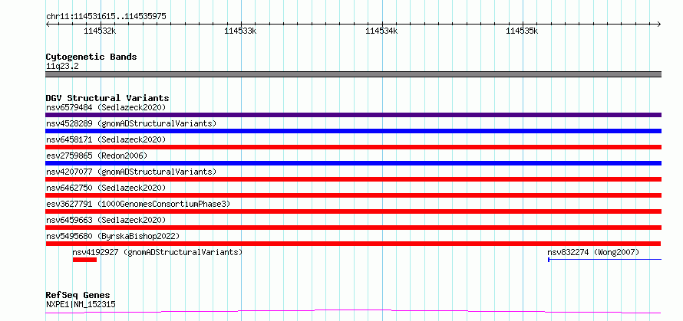
Task: Open nsv6459663 (Sedlazeck2020) variant label
Action: pyautogui.click(x=106, y=220)
